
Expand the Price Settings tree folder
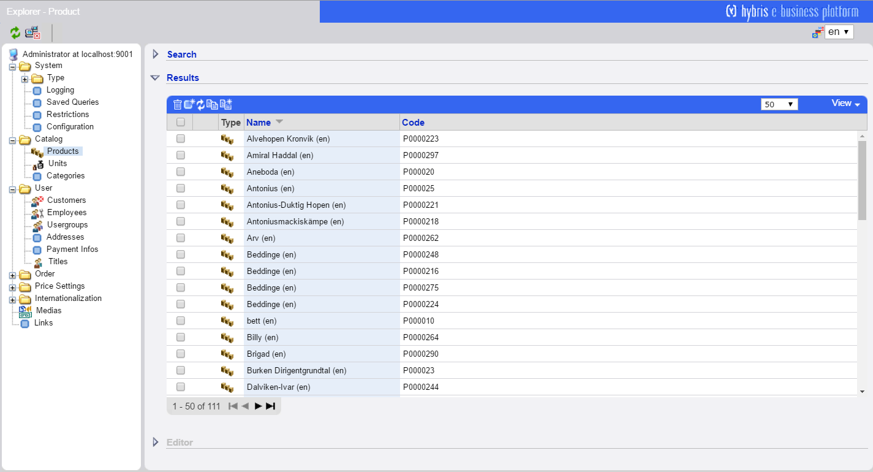[x=12, y=287]
